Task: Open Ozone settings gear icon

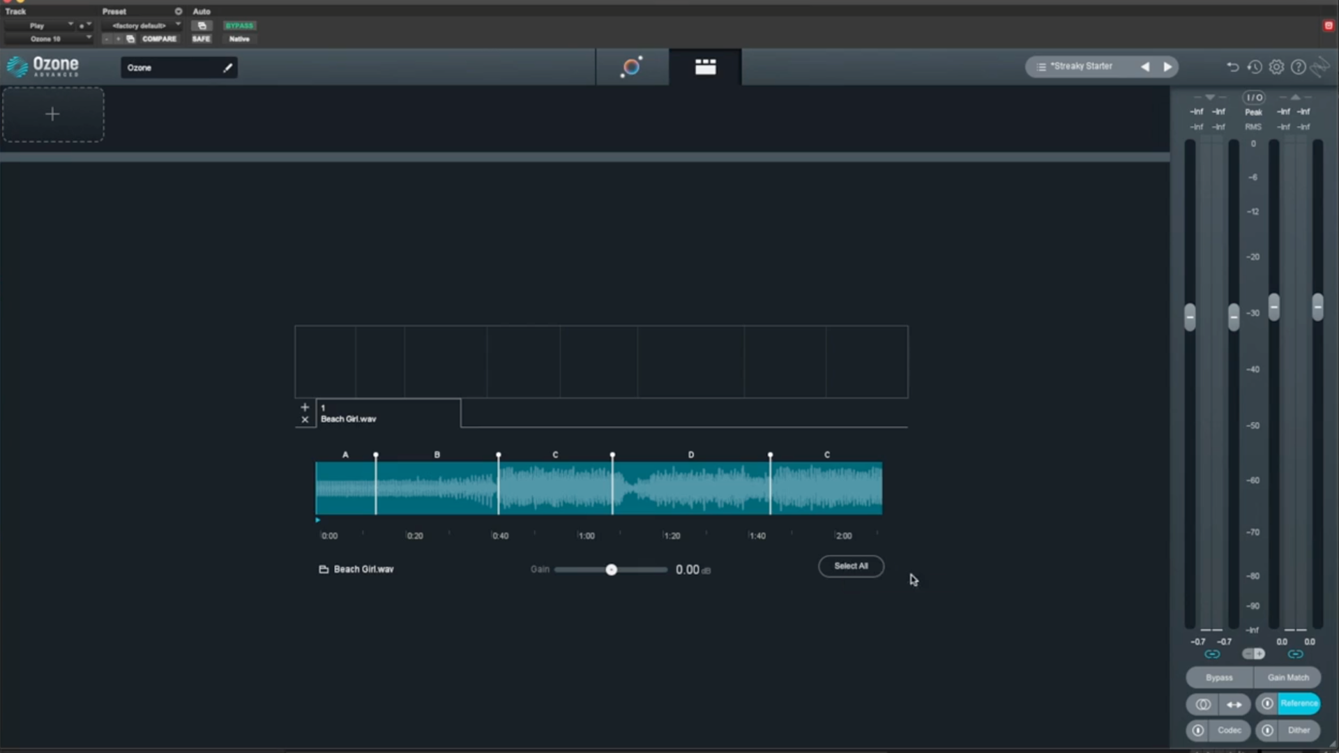Action: coord(1276,67)
